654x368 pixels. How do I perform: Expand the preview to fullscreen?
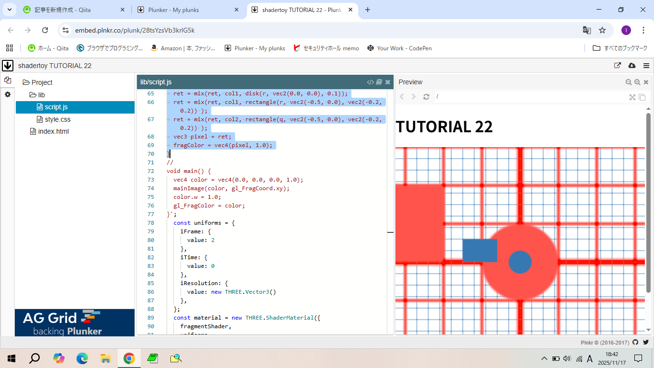[x=632, y=97]
